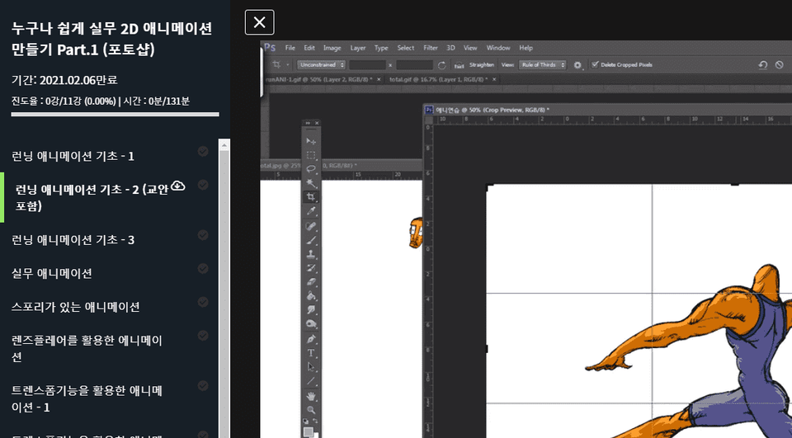Click the crop height input field
Screen dimensions: 792x438
coord(414,64)
